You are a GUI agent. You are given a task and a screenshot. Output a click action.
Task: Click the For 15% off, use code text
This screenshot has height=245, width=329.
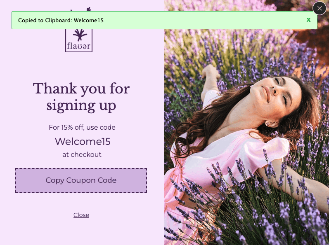pyautogui.click(x=82, y=127)
